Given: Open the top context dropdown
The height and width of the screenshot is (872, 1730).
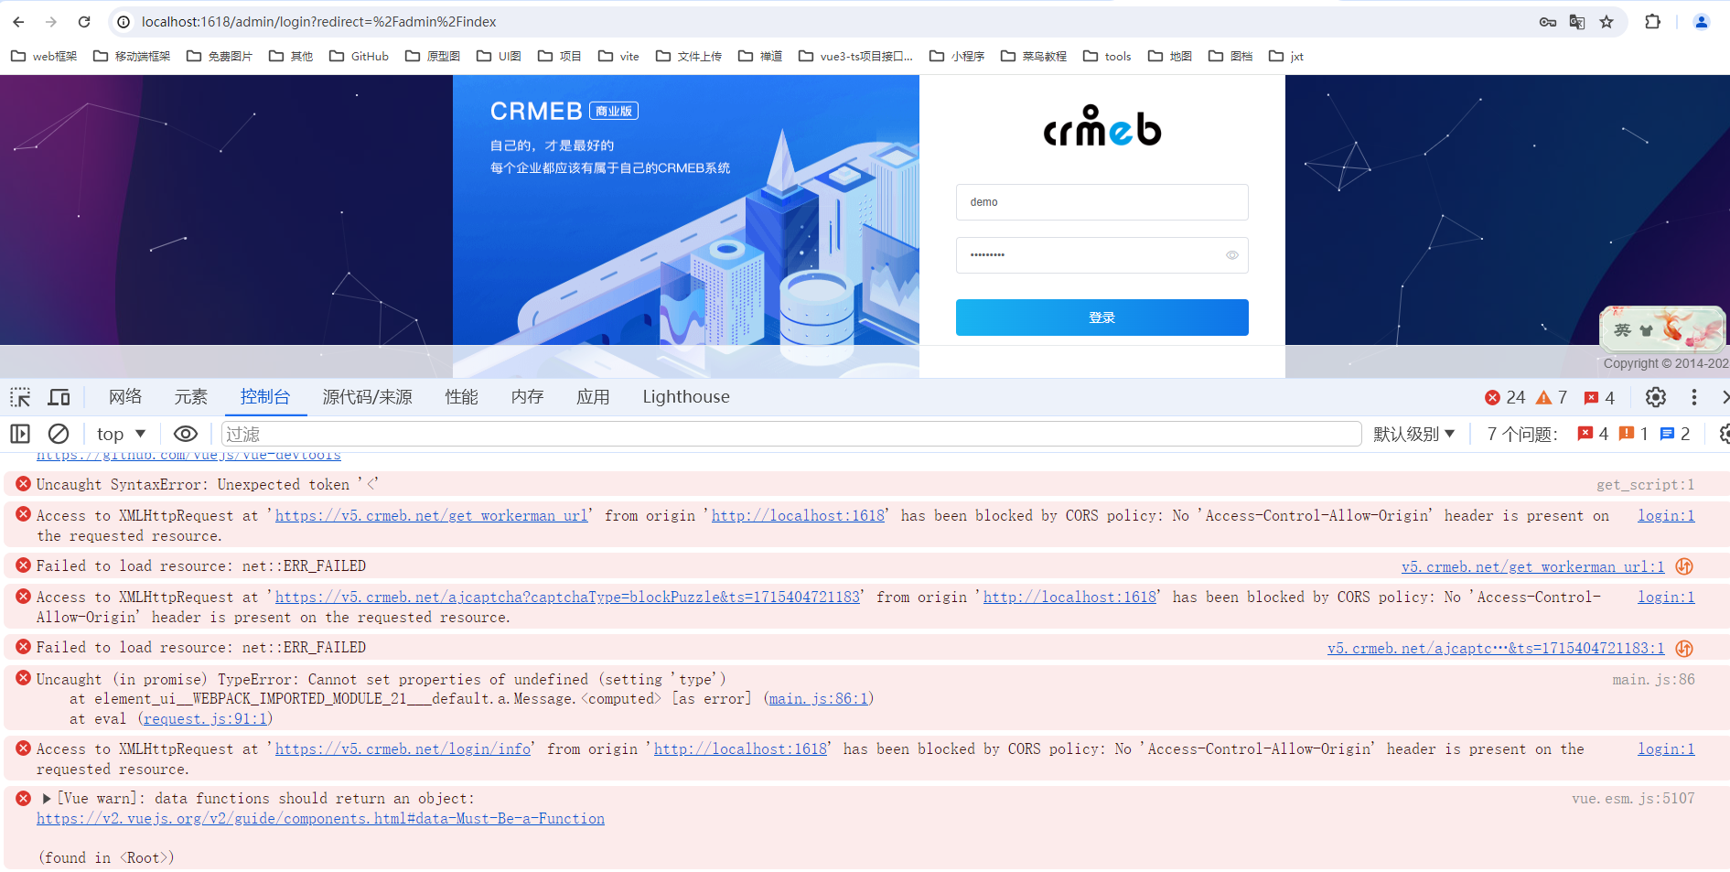Looking at the screenshot, I should pos(121,434).
